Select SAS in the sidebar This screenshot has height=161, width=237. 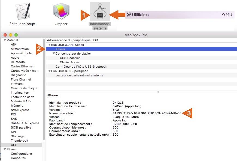14,119
